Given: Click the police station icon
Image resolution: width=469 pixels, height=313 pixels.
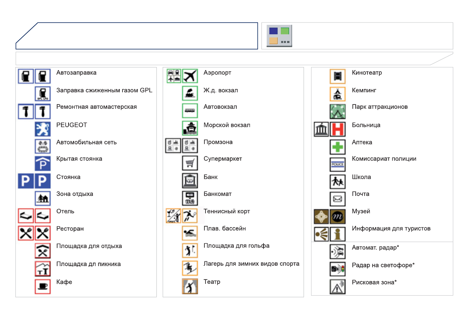Looking at the screenshot, I should click(337, 164).
